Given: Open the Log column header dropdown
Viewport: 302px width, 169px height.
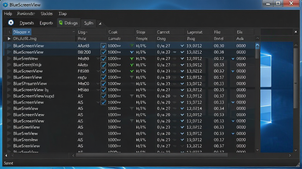Looking at the screenshot, I should point(86,32).
